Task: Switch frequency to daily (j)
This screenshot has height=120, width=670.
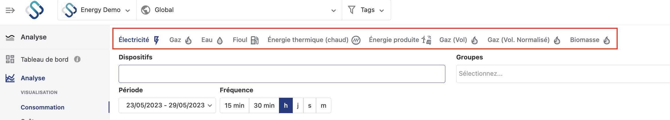Action: pos(298,105)
